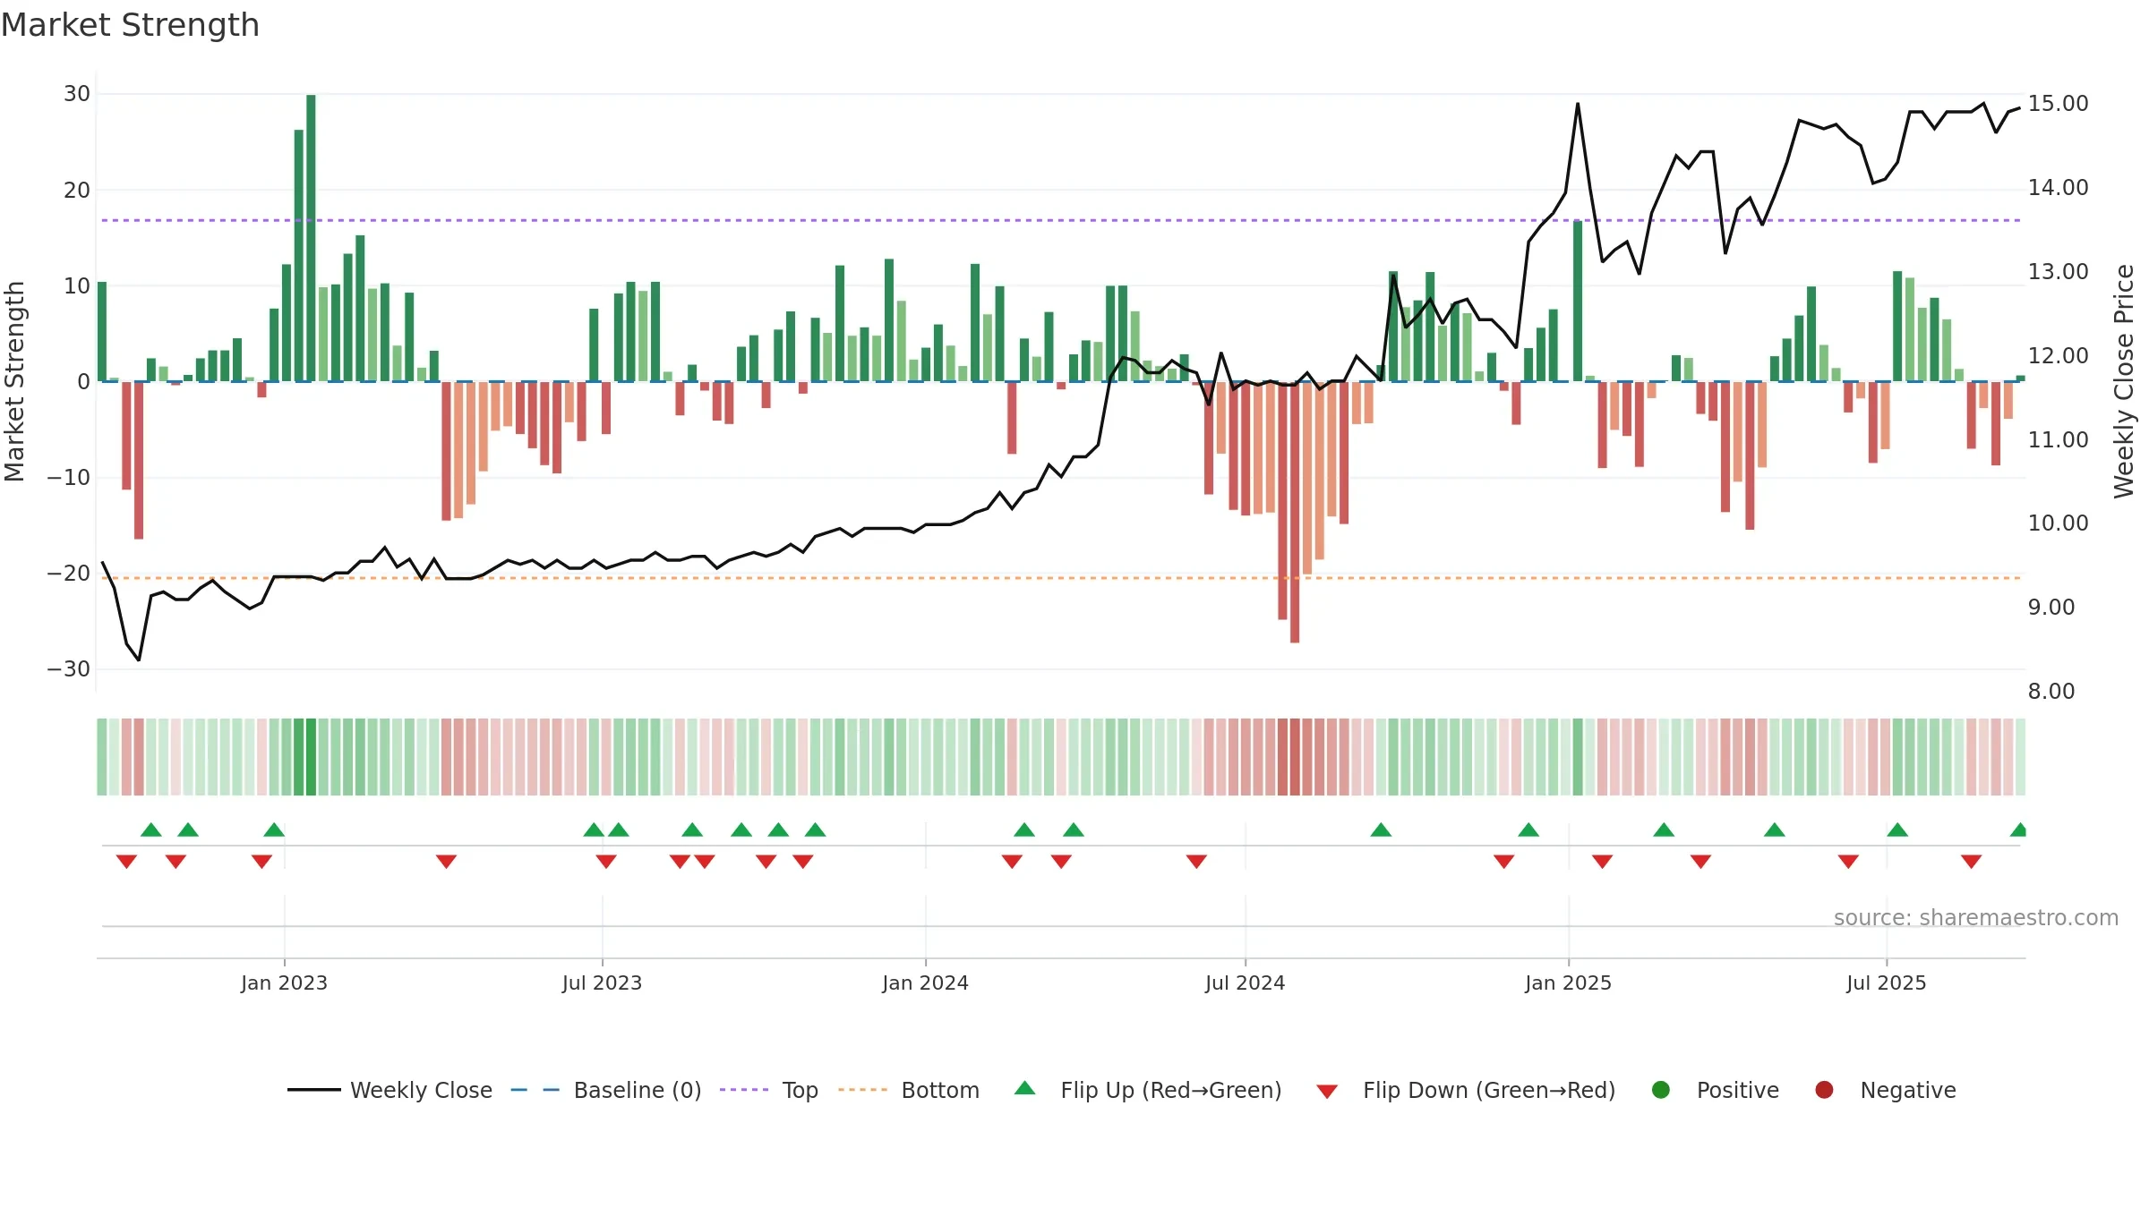This screenshot has height=1208, width=2149.
Task: Toggle the Negative legend entry
Action: (1885, 1090)
